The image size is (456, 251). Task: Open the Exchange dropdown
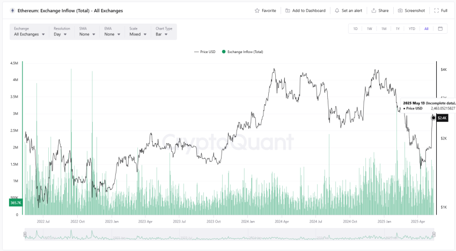tap(30, 34)
